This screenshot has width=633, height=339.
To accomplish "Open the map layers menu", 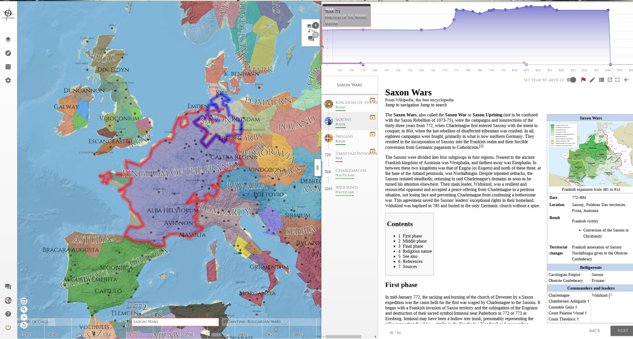I will pyautogui.click(x=8, y=40).
